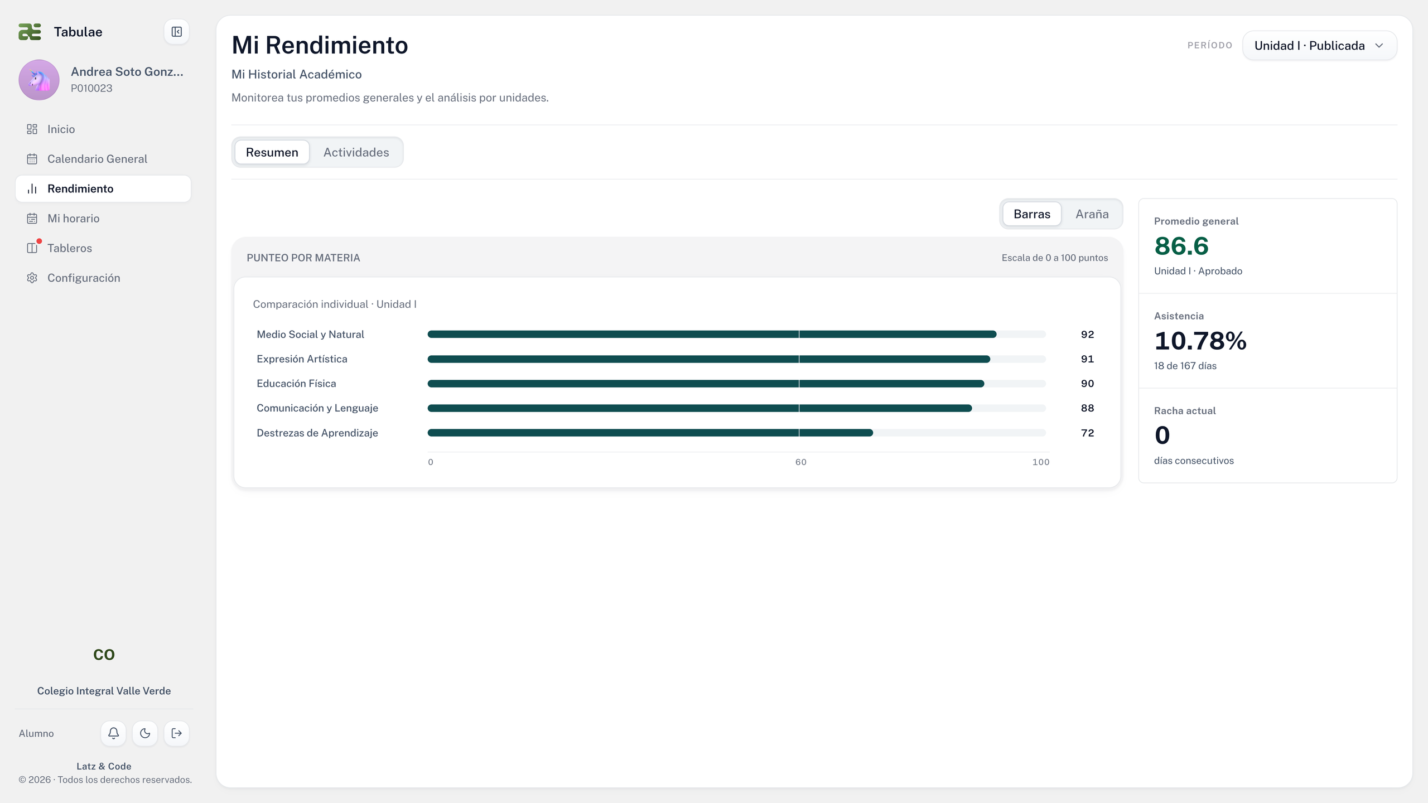Open Tableros in sidebar
The height and width of the screenshot is (803, 1428).
[103, 248]
